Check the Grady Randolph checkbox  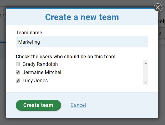(x=18, y=64)
